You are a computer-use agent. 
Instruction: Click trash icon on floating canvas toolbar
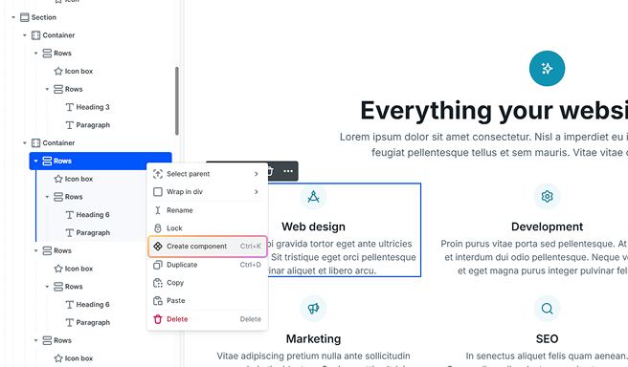coord(271,171)
